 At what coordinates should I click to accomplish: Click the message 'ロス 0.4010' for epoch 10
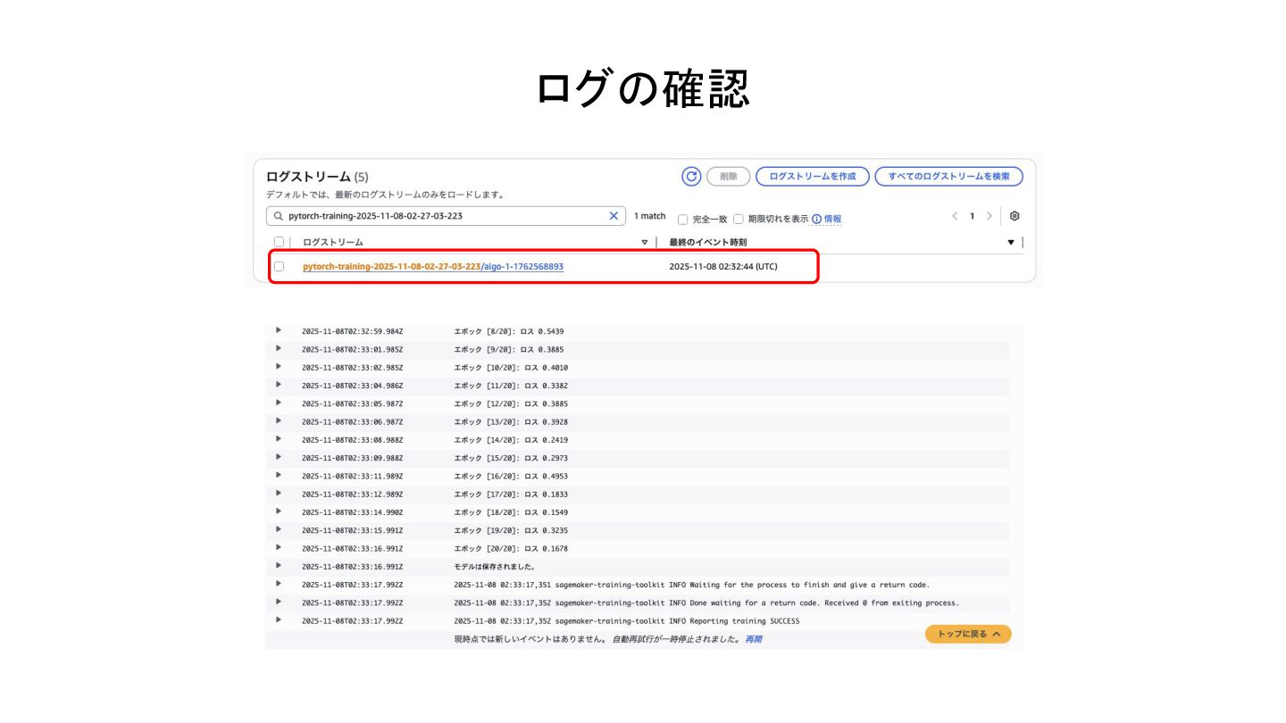[x=546, y=367]
